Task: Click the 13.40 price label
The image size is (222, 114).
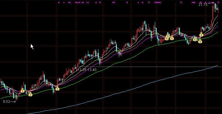Action: [92, 70]
